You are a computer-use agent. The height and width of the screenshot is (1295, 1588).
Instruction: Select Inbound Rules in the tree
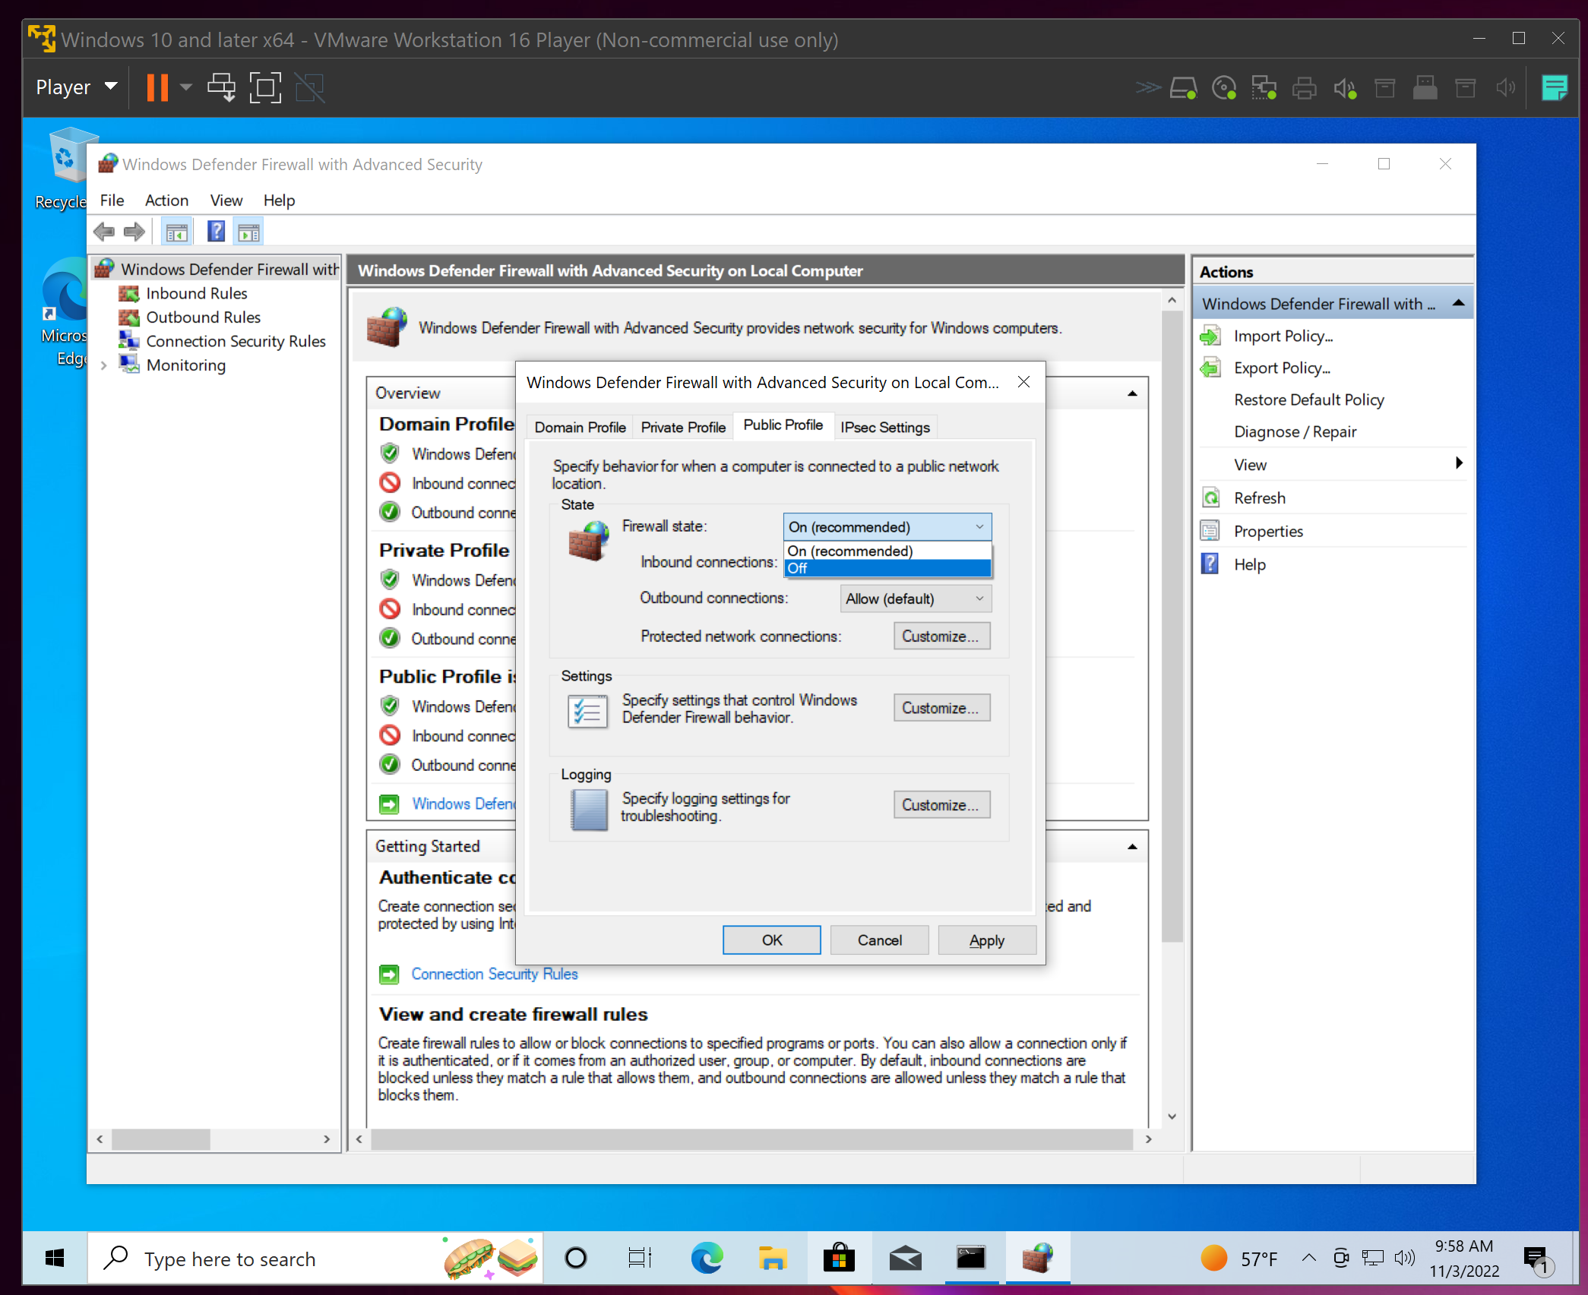[196, 293]
